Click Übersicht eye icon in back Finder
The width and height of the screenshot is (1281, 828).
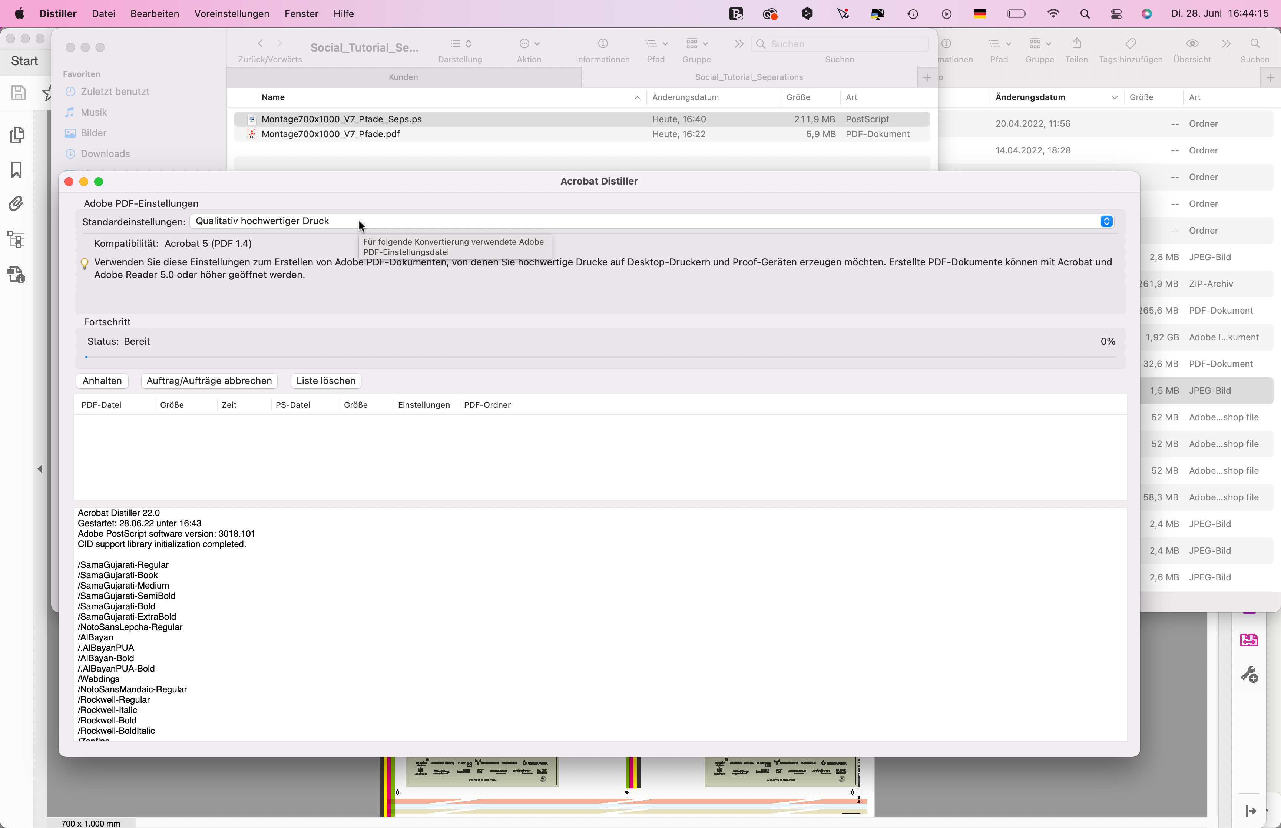(1192, 44)
